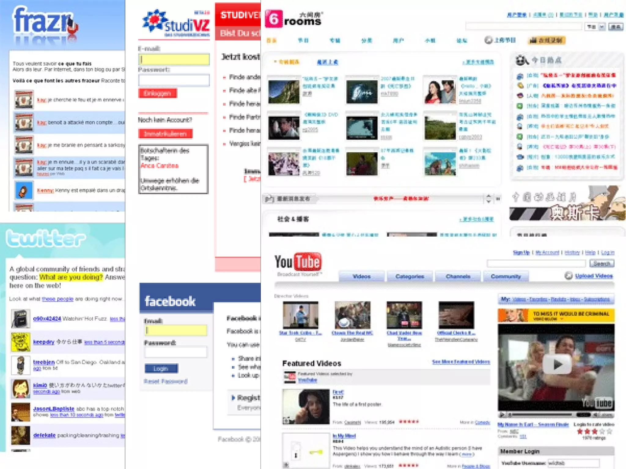
Task: Click the Twitter logo
Action: click(45, 238)
